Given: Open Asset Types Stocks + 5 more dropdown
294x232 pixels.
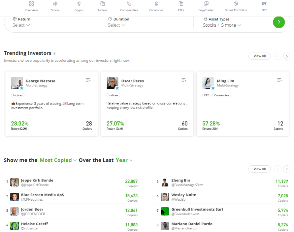Looking at the screenshot, I should pyautogui.click(x=222, y=25).
